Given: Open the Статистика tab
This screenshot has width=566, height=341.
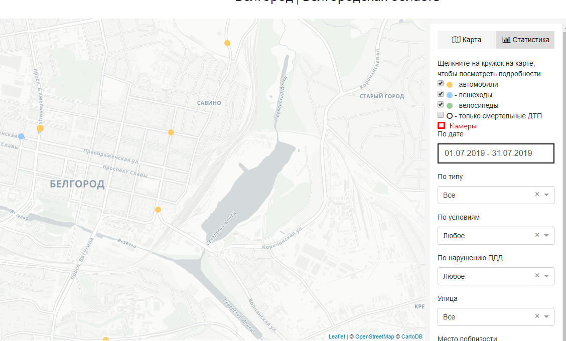Looking at the screenshot, I should tap(525, 40).
